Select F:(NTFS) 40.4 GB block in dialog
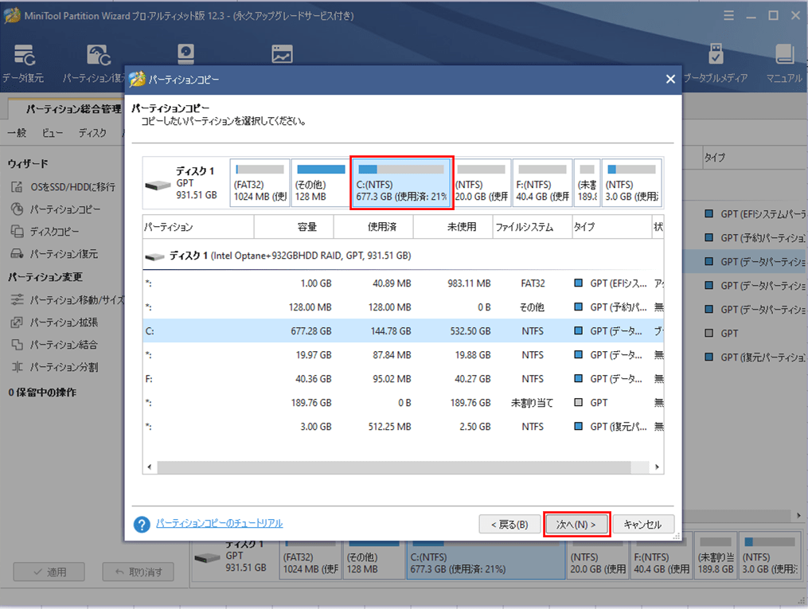 [x=543, y=183]
